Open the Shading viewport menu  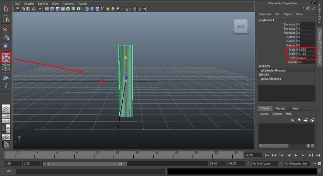29,4
